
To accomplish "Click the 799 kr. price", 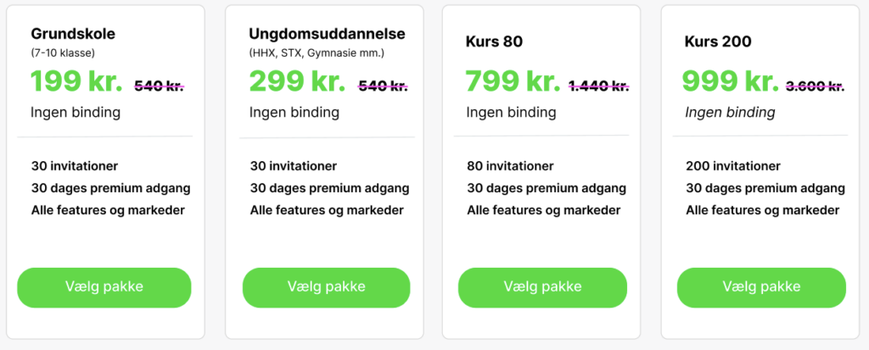I will pos(513,81).
